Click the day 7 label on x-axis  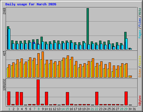(x=34, y=109)
